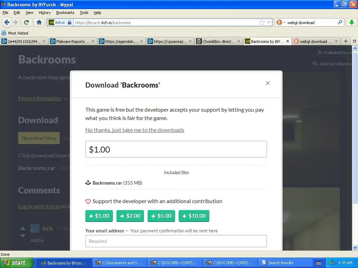The height and width of the screenshot is (268, 358).
Task: Click Add To Collection button
Action: 332,64
